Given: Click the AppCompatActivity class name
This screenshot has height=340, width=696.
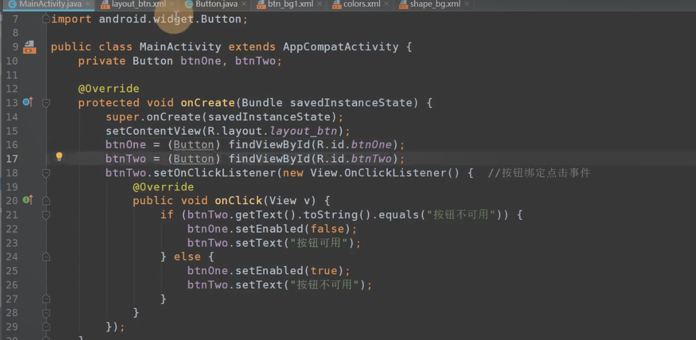Looking at the screenshot, I should [341, 47].
